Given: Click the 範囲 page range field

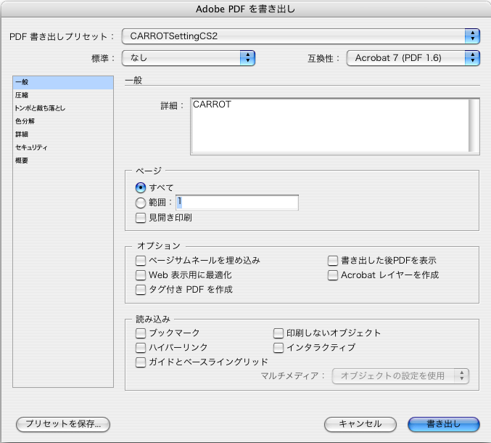Looking at the screenshot, I should [237, 203].
